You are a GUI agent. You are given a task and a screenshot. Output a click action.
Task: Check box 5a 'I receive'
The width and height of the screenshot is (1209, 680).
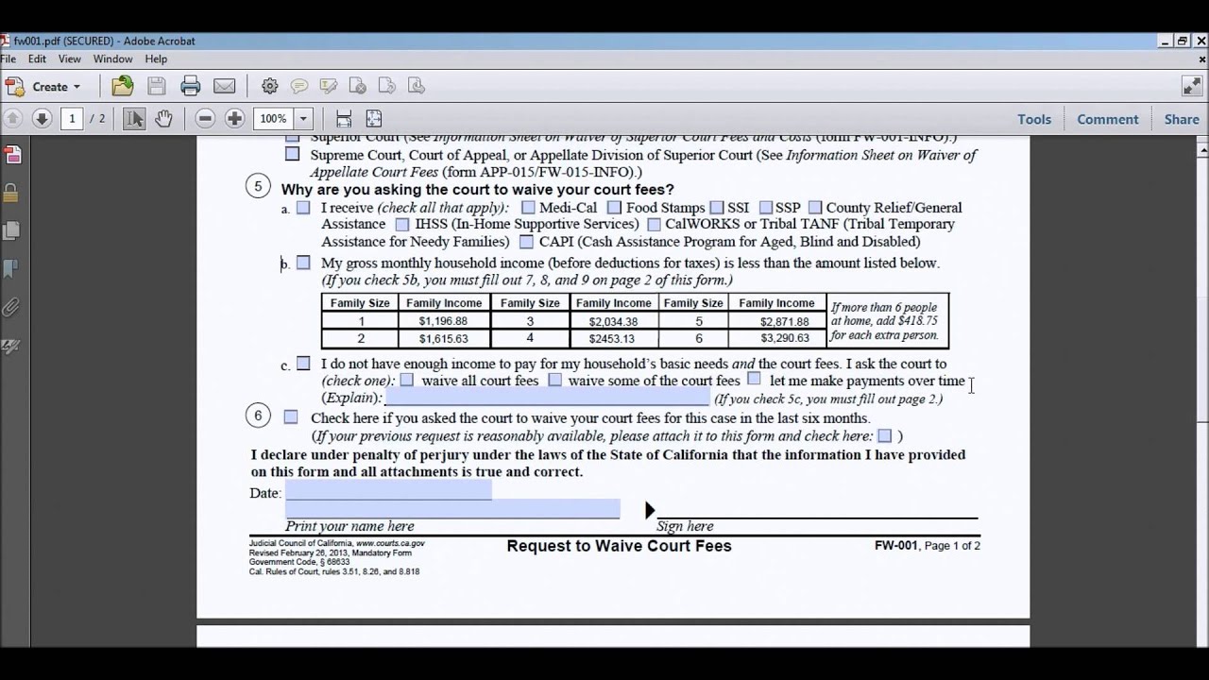303,208
